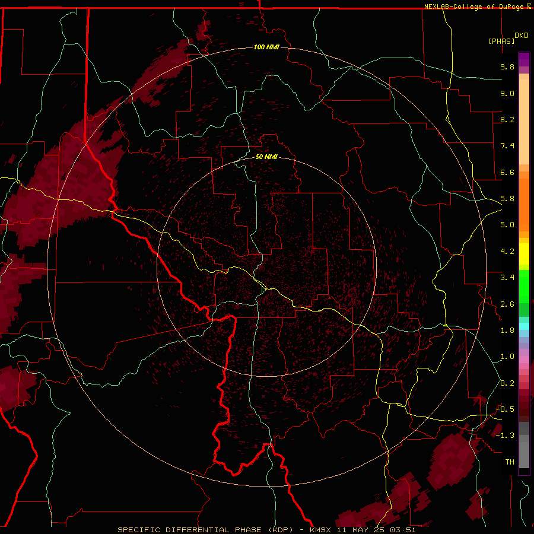Click the pink swatch on color bar
The height and width of the screenshot is (534, 534).
pos(524,360)
